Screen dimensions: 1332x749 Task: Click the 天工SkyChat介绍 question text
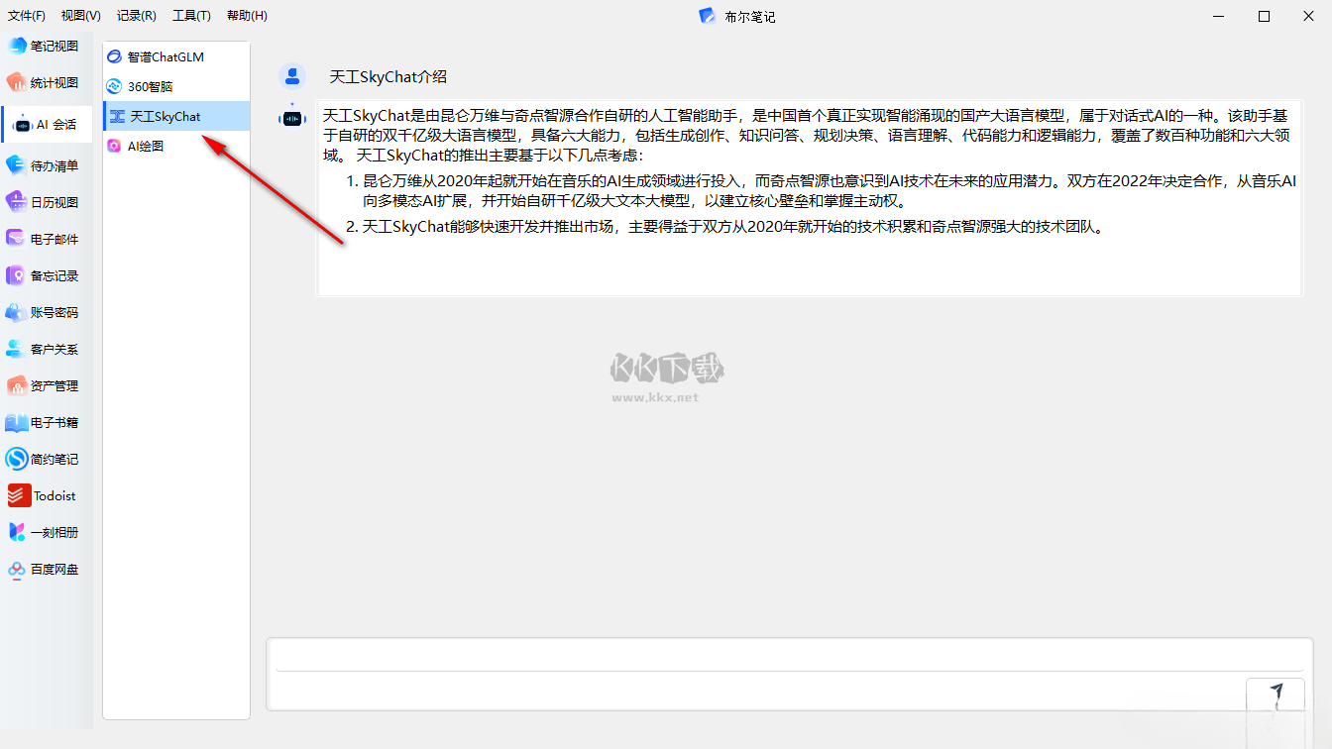[388, 77]
